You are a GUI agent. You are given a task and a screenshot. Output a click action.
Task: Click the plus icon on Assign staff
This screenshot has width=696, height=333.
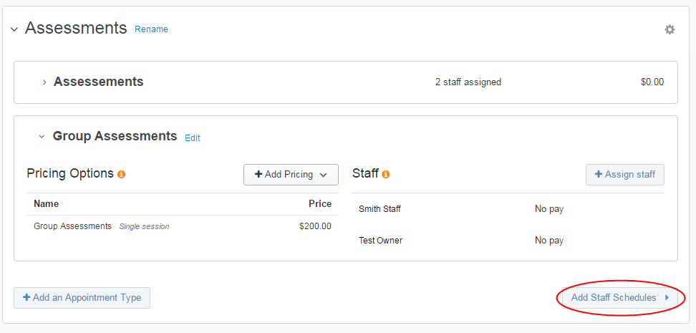[599, 175]
